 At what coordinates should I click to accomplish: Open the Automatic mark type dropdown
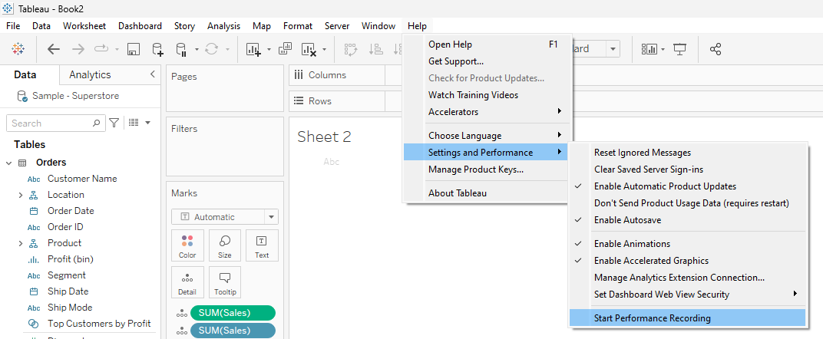pyautogui.click(x=225, y=217)
